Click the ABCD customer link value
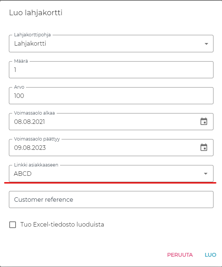Image resolution: width=222 pixels, height=267 pixels. pyautogui.click(x=23, y=174)
